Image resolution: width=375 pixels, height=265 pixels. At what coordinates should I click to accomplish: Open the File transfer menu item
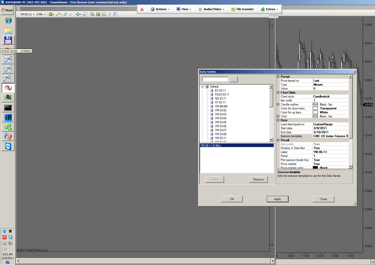click(242, 9)
